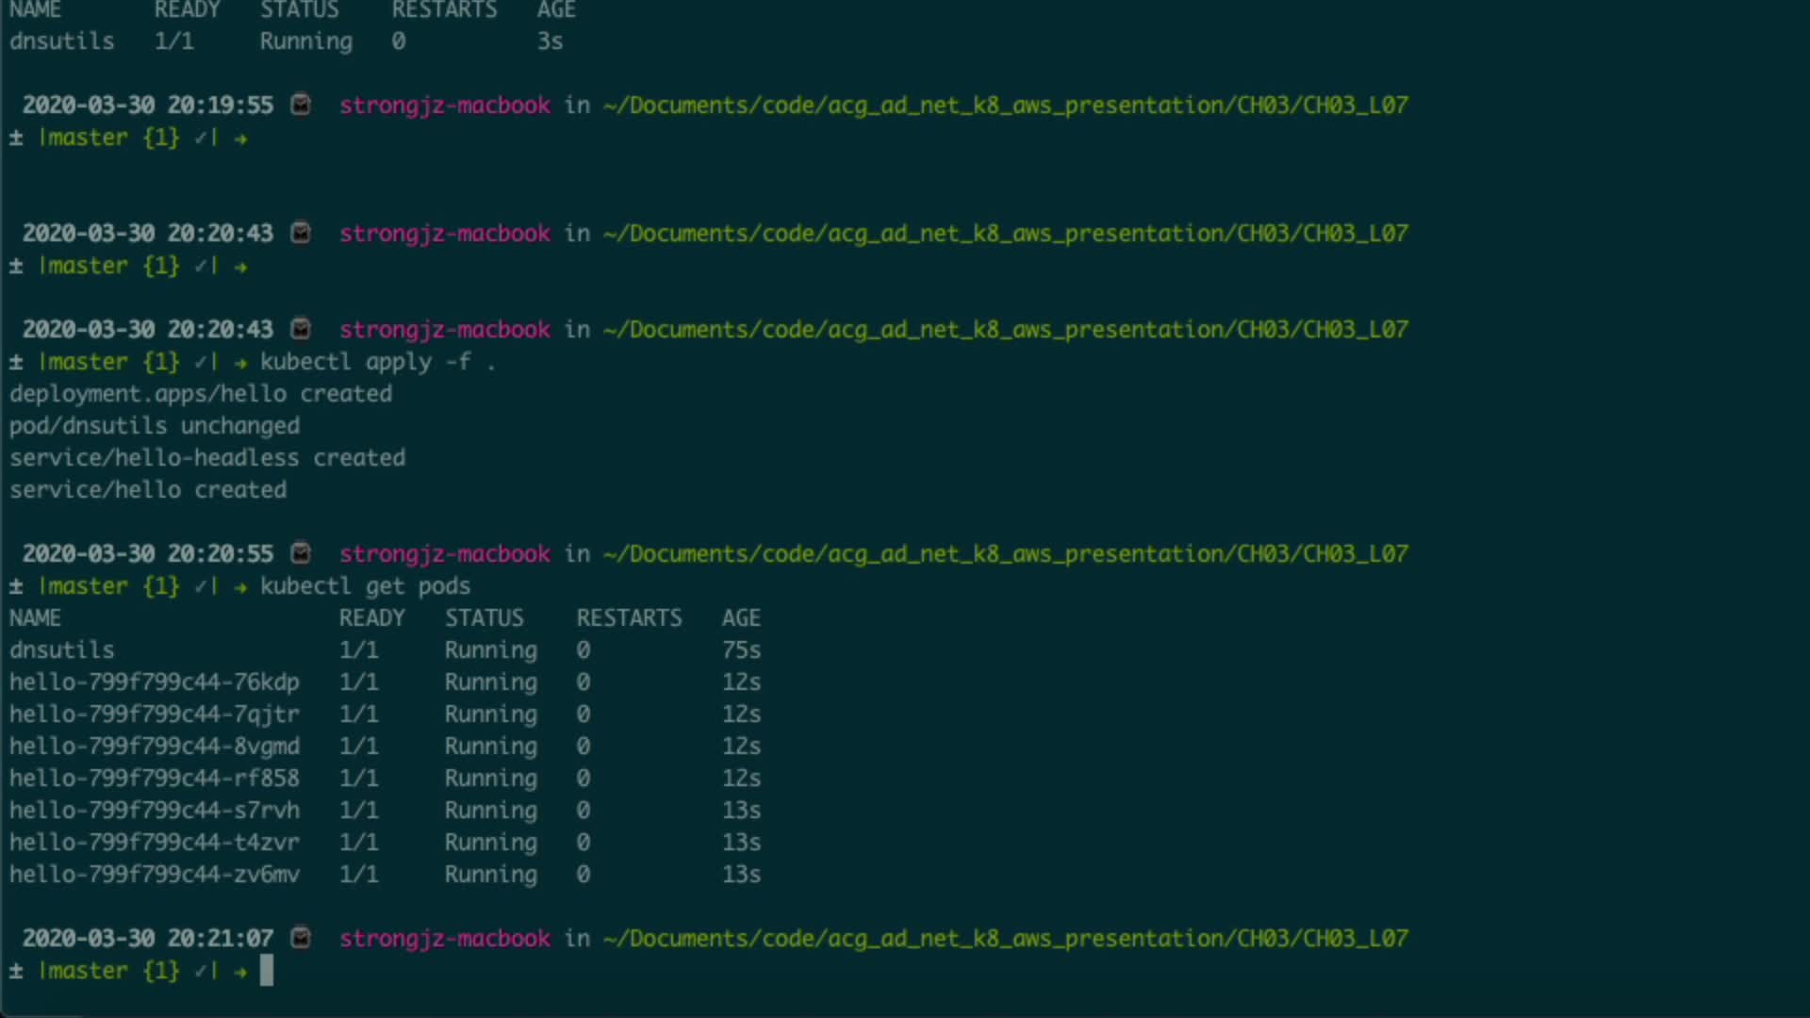Screen dimensions: 1810x1018
Task: Click the prompt arrow before kubectl get pods
Action: (x=241, y=587)
